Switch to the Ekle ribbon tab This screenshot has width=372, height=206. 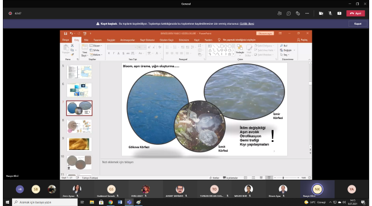[86, 40]
